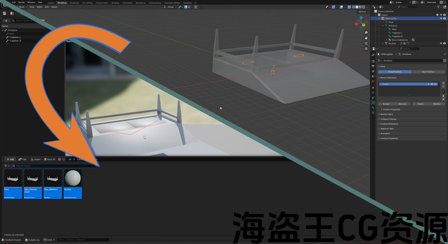Expand SK_Dias in the Outliner tree
This screenshot has height=244, width=448.
[x=383, y=43]
